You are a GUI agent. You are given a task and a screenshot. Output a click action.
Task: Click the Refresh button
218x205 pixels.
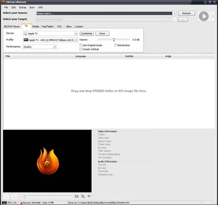coord(187,13)
